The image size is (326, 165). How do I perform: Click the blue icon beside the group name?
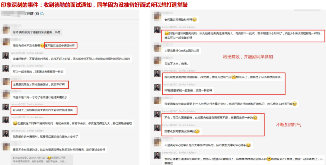pos(42,14)
